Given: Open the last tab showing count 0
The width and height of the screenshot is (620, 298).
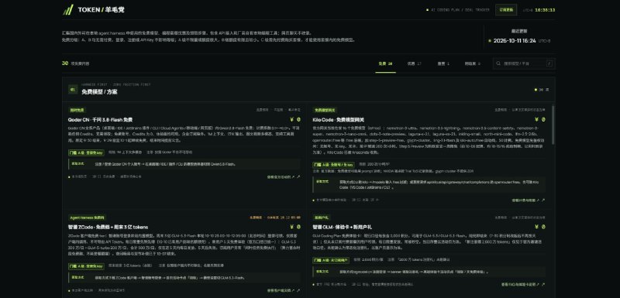Looking at the screenshot, I should click(472, 63).
